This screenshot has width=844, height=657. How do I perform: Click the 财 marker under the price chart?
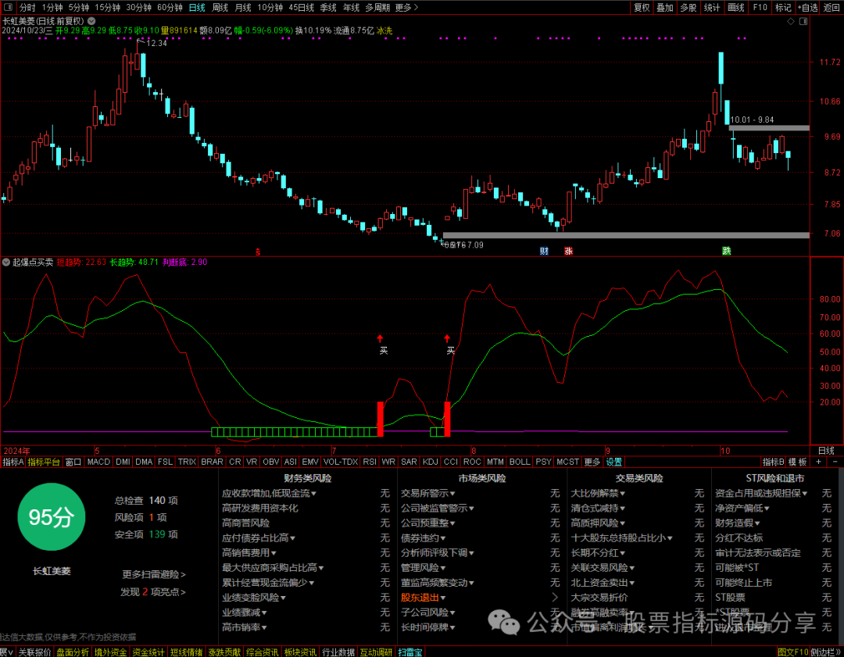pyautogui.click(x=544, y=251)
